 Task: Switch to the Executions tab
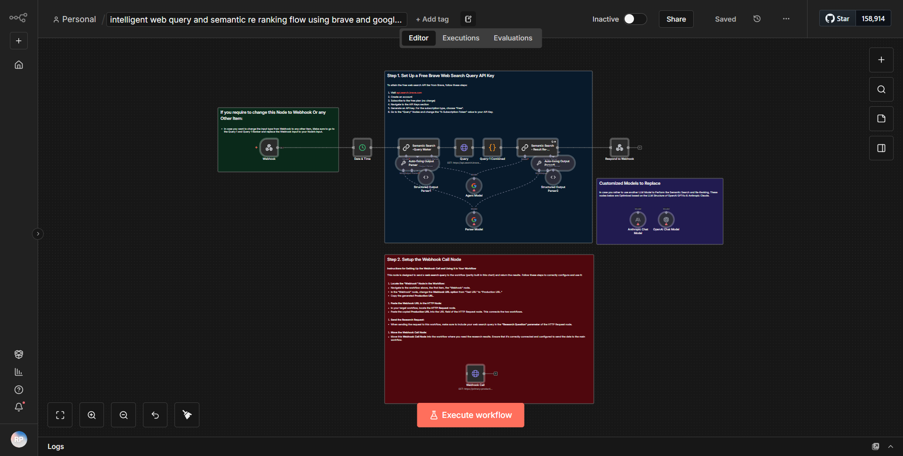coord(460,38)
